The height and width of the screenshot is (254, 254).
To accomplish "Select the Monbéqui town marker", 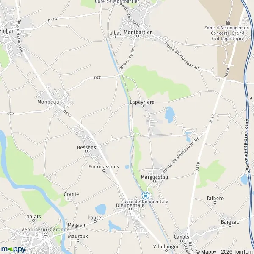I will click(49, 106).
